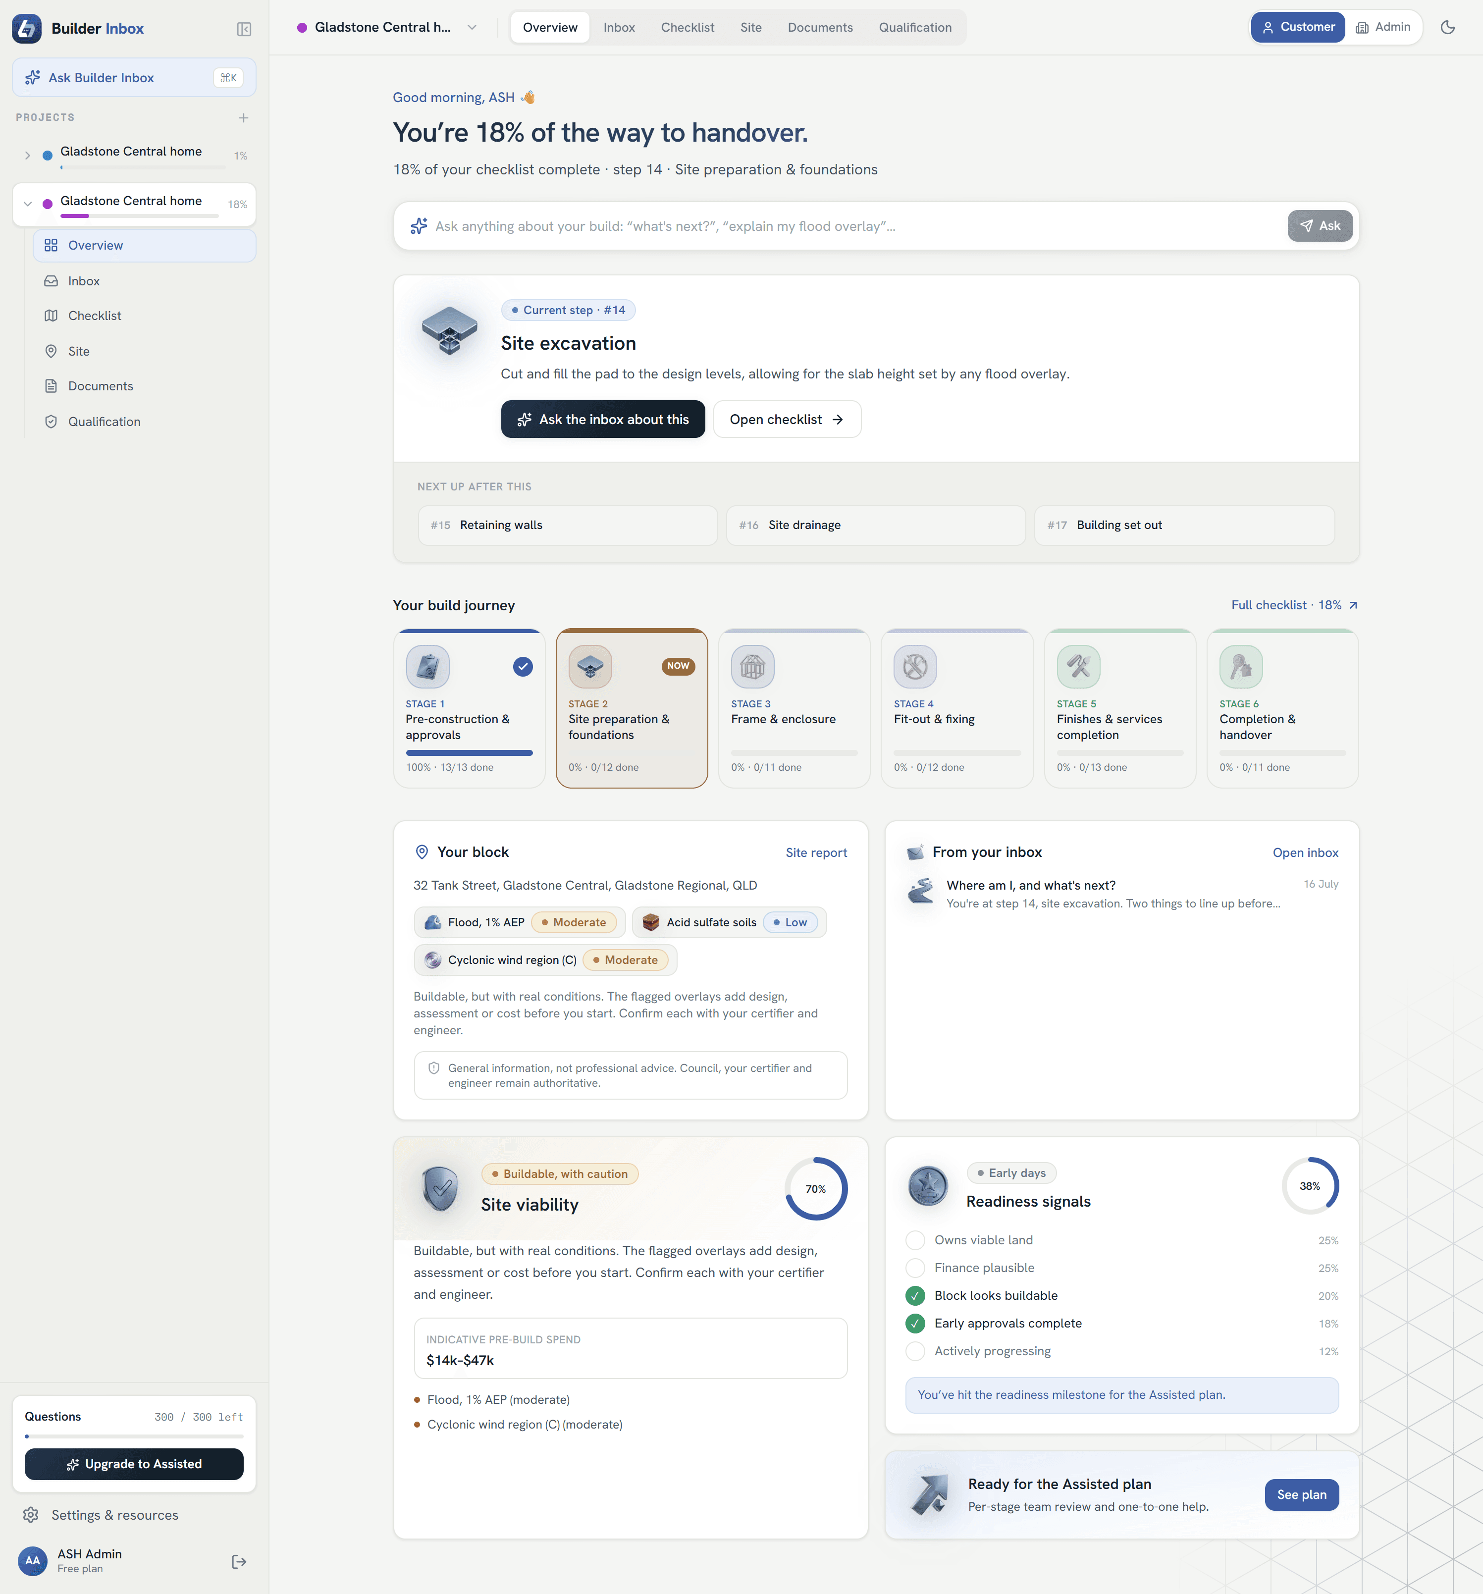Toggle Block looks buildable check
Viewport: 1483px width, 1594px height.
click(915, 1296)
